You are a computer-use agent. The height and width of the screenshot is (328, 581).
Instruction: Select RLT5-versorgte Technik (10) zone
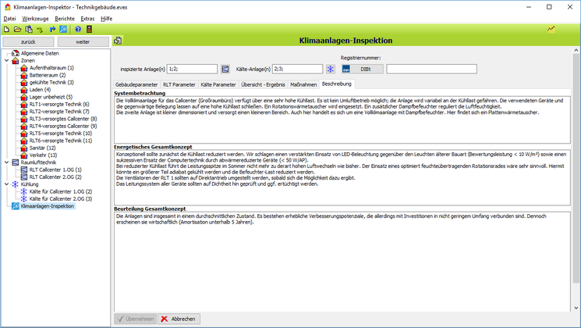tap(61, 134)
